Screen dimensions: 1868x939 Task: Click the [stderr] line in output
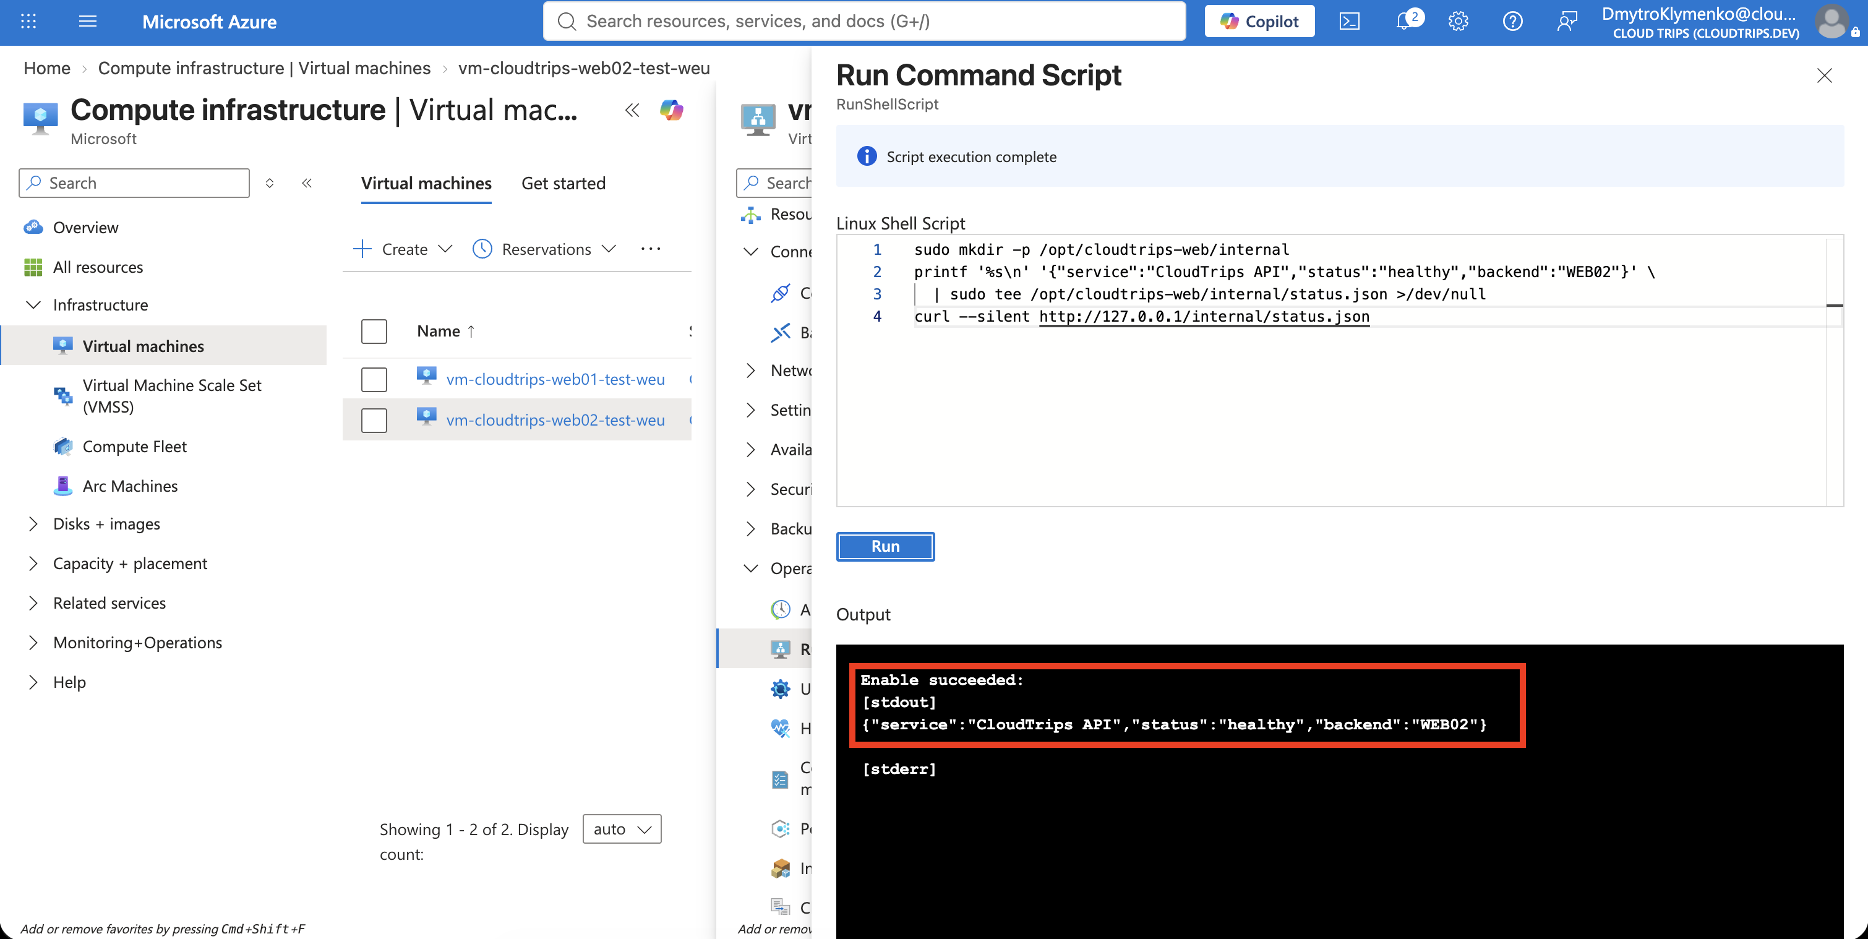tap(899, 769)
